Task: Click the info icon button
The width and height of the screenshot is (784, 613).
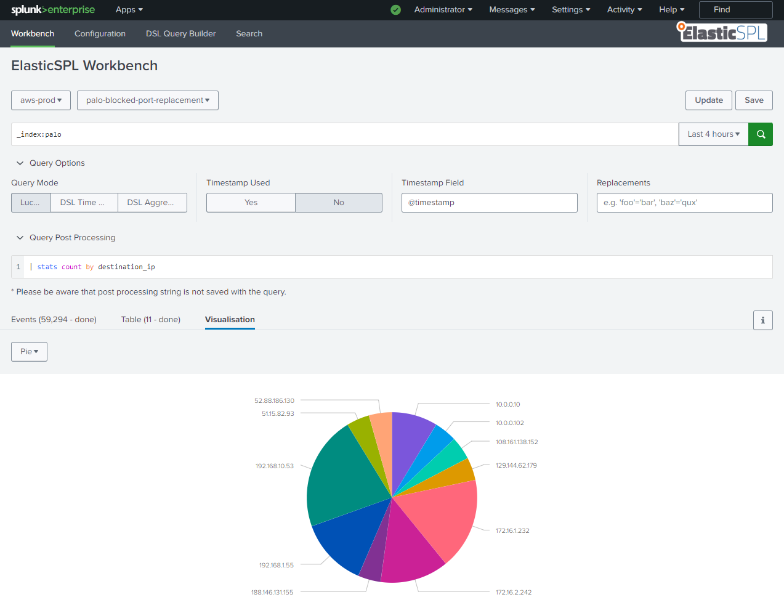Action: pyautogui.click(x=762, y=320)
